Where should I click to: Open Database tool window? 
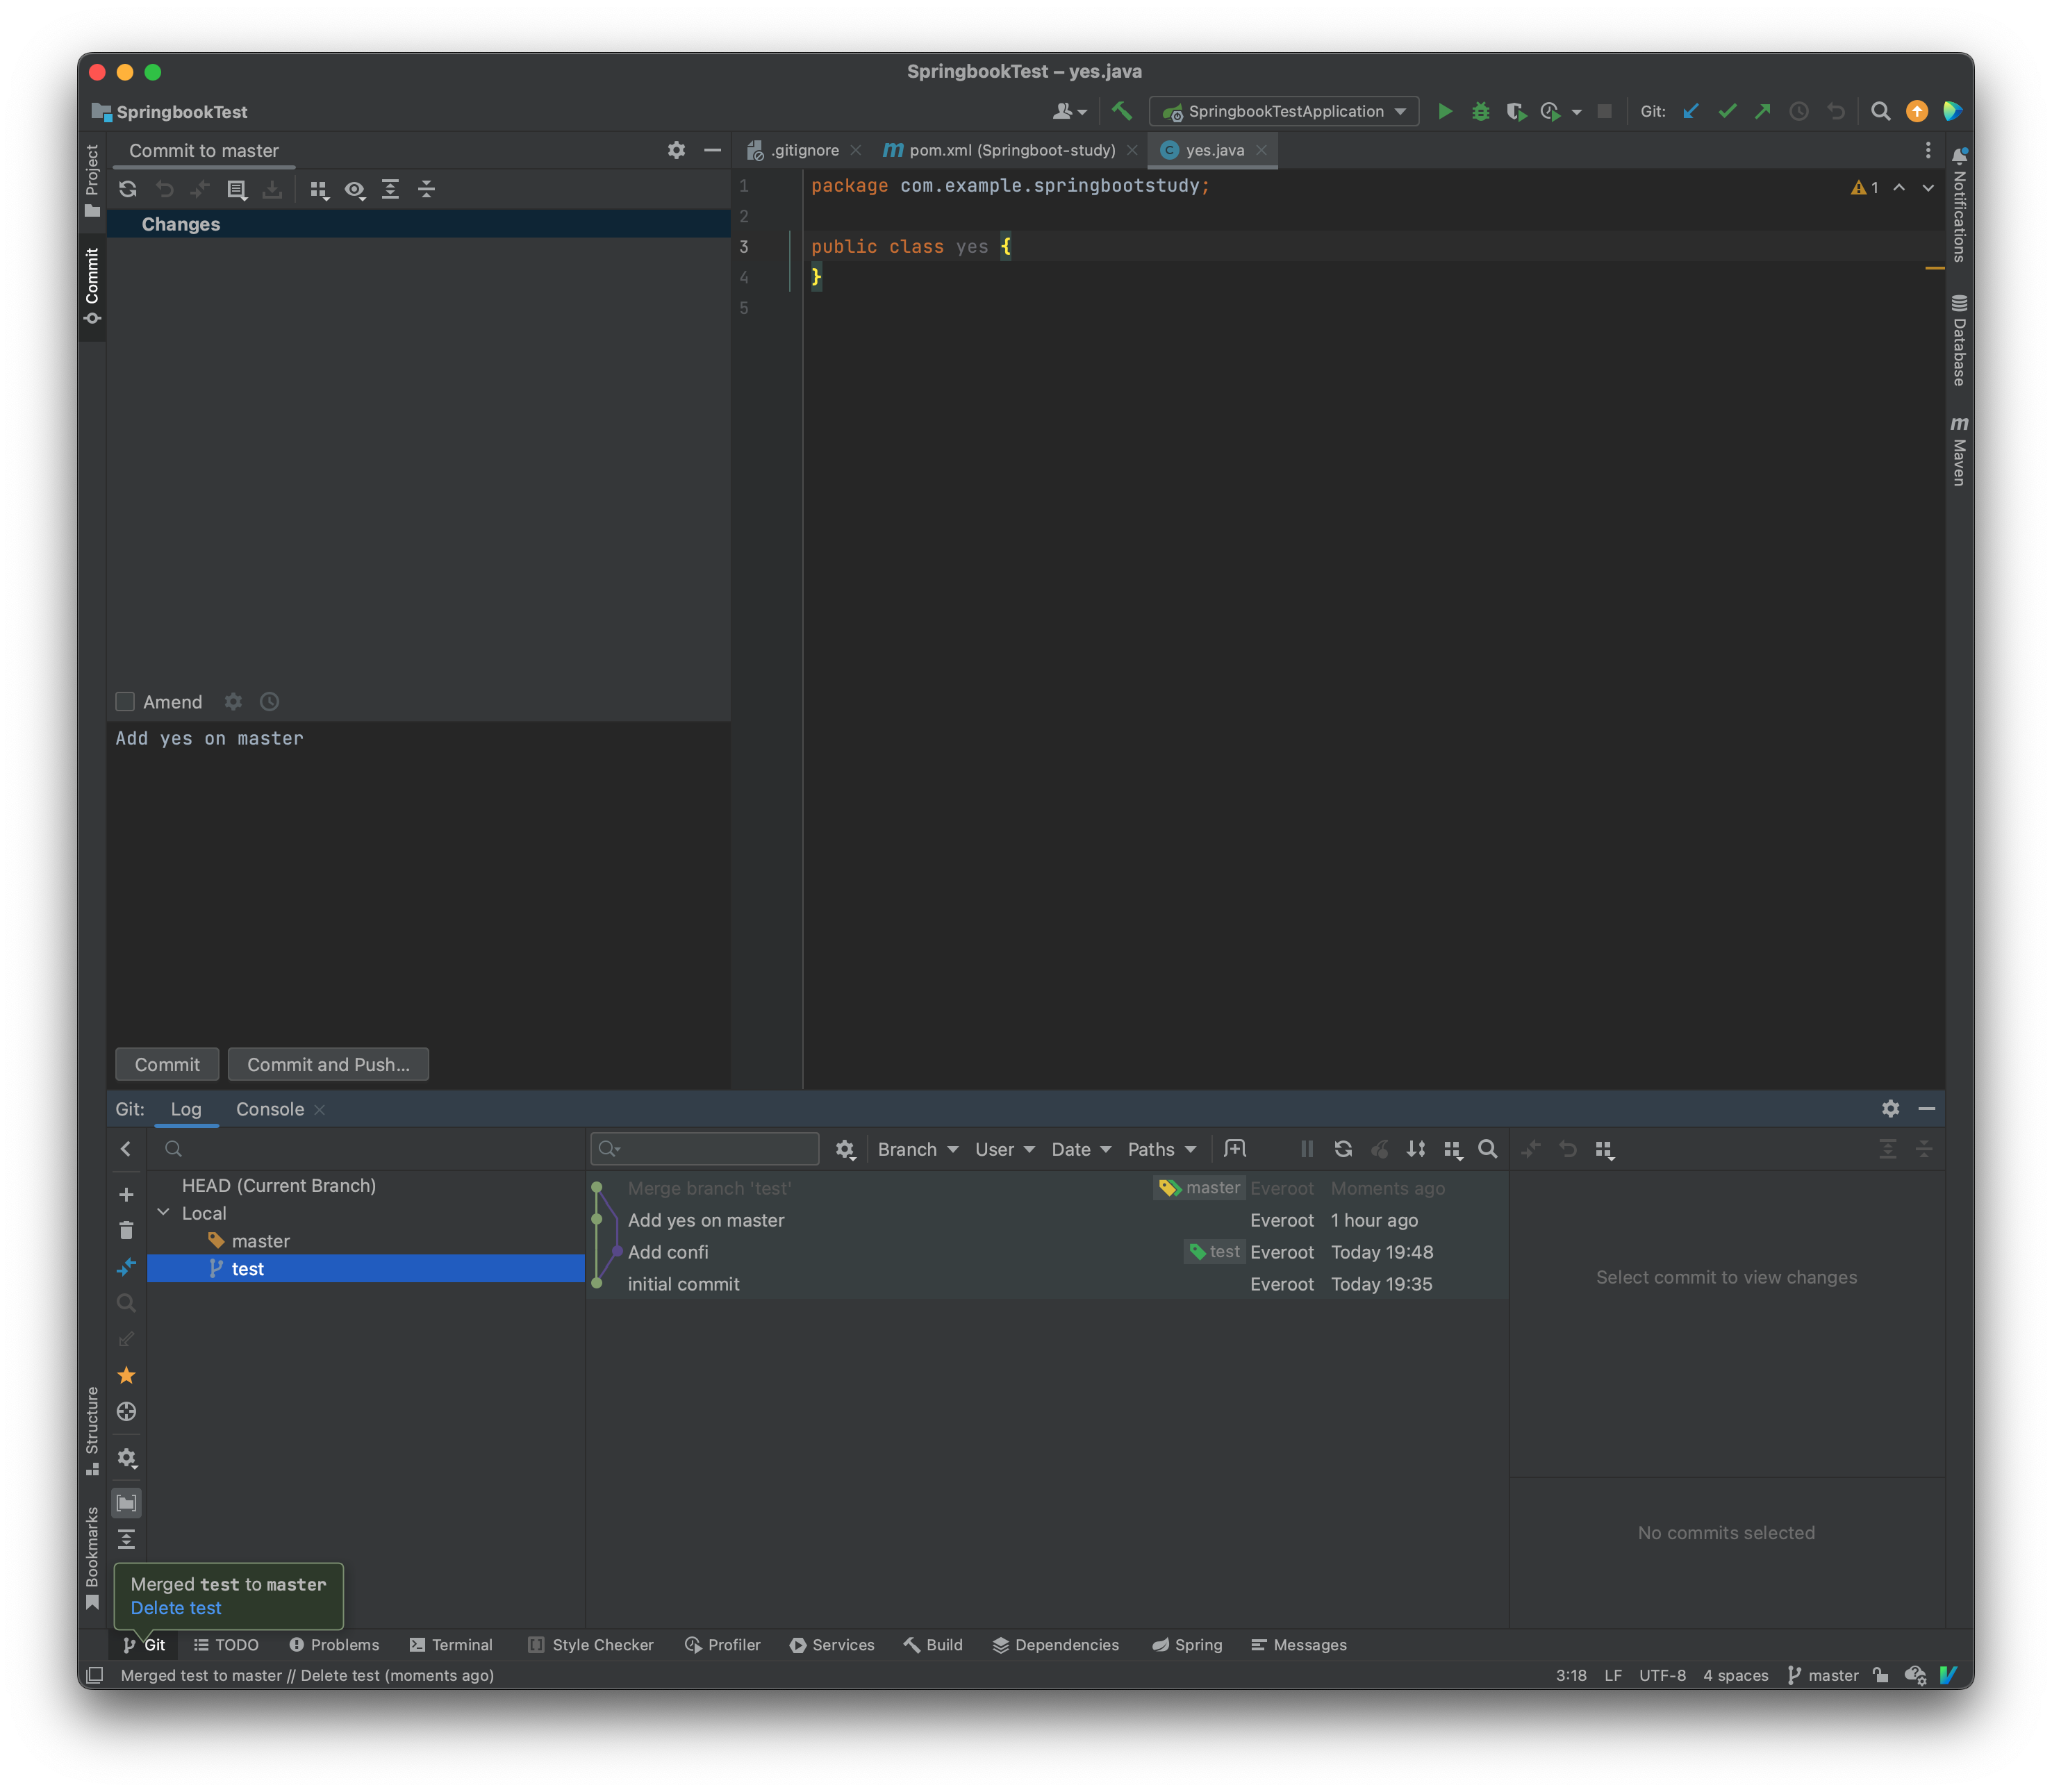point(1959,340)
